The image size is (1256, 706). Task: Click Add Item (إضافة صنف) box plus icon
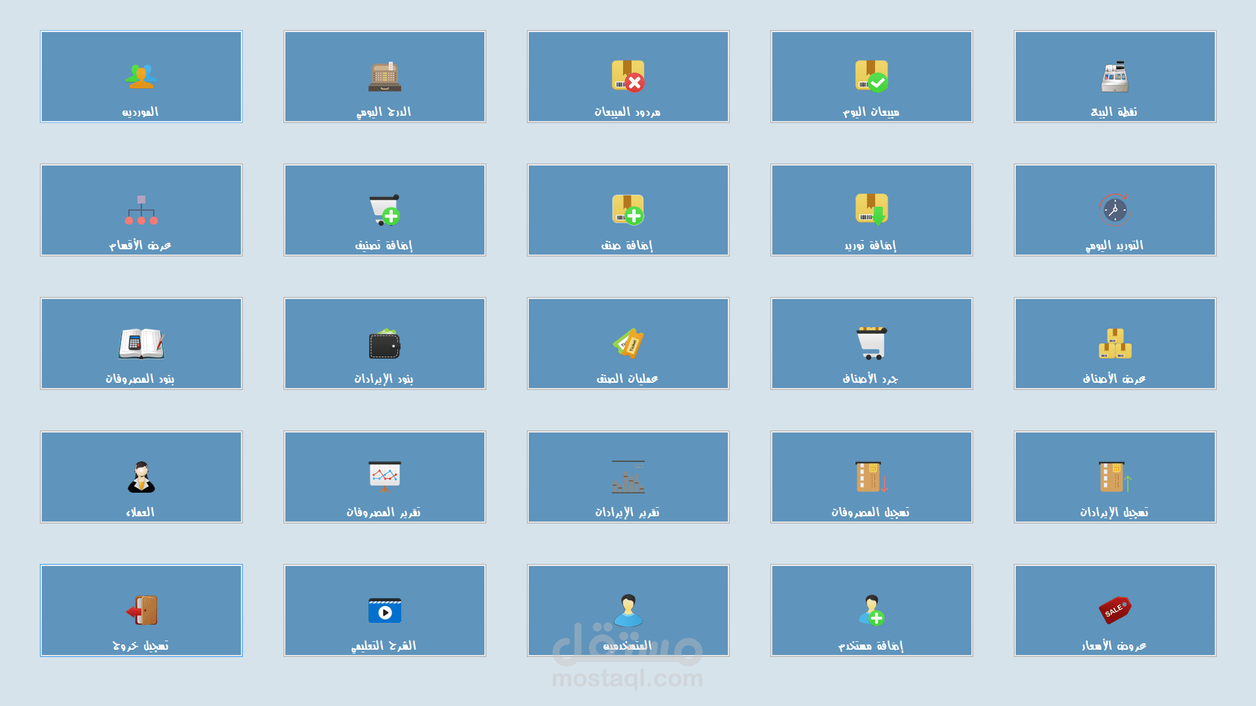coord(628,210)
